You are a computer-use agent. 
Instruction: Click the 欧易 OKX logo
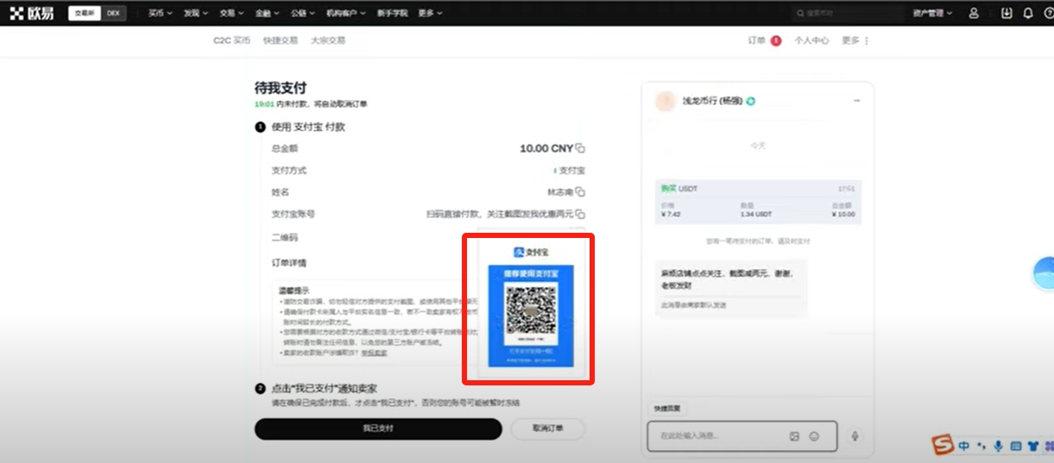(34, 13)
